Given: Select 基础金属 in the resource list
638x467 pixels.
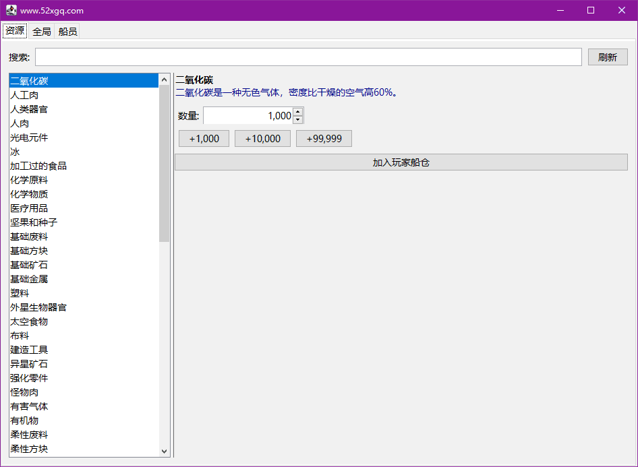Looking at the screenshot, I should pos(84,279).
